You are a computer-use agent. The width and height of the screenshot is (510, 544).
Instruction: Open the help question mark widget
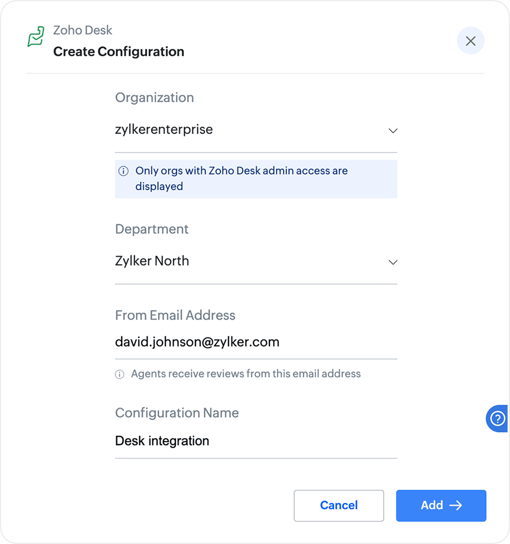click(497, 419)
